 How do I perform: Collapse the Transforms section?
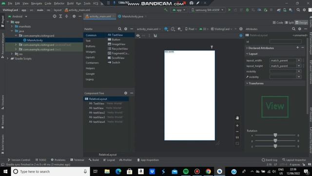(247, 83)
